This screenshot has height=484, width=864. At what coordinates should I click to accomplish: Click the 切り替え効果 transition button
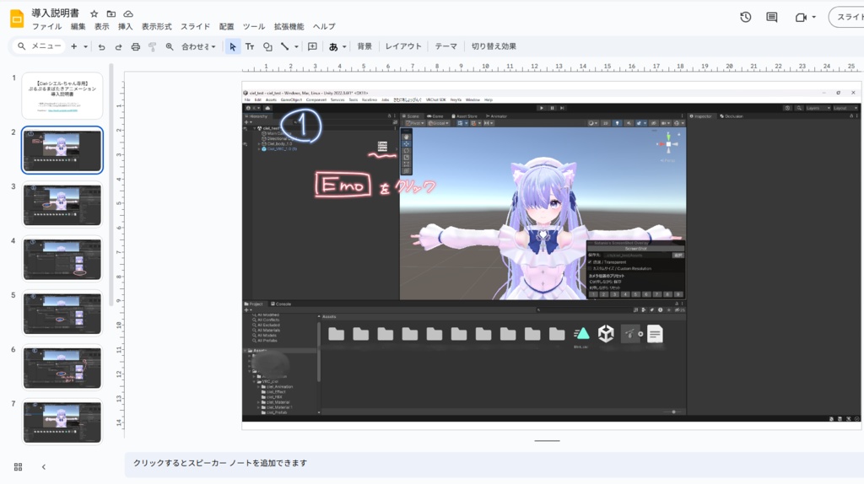click(x=494, y=47)
